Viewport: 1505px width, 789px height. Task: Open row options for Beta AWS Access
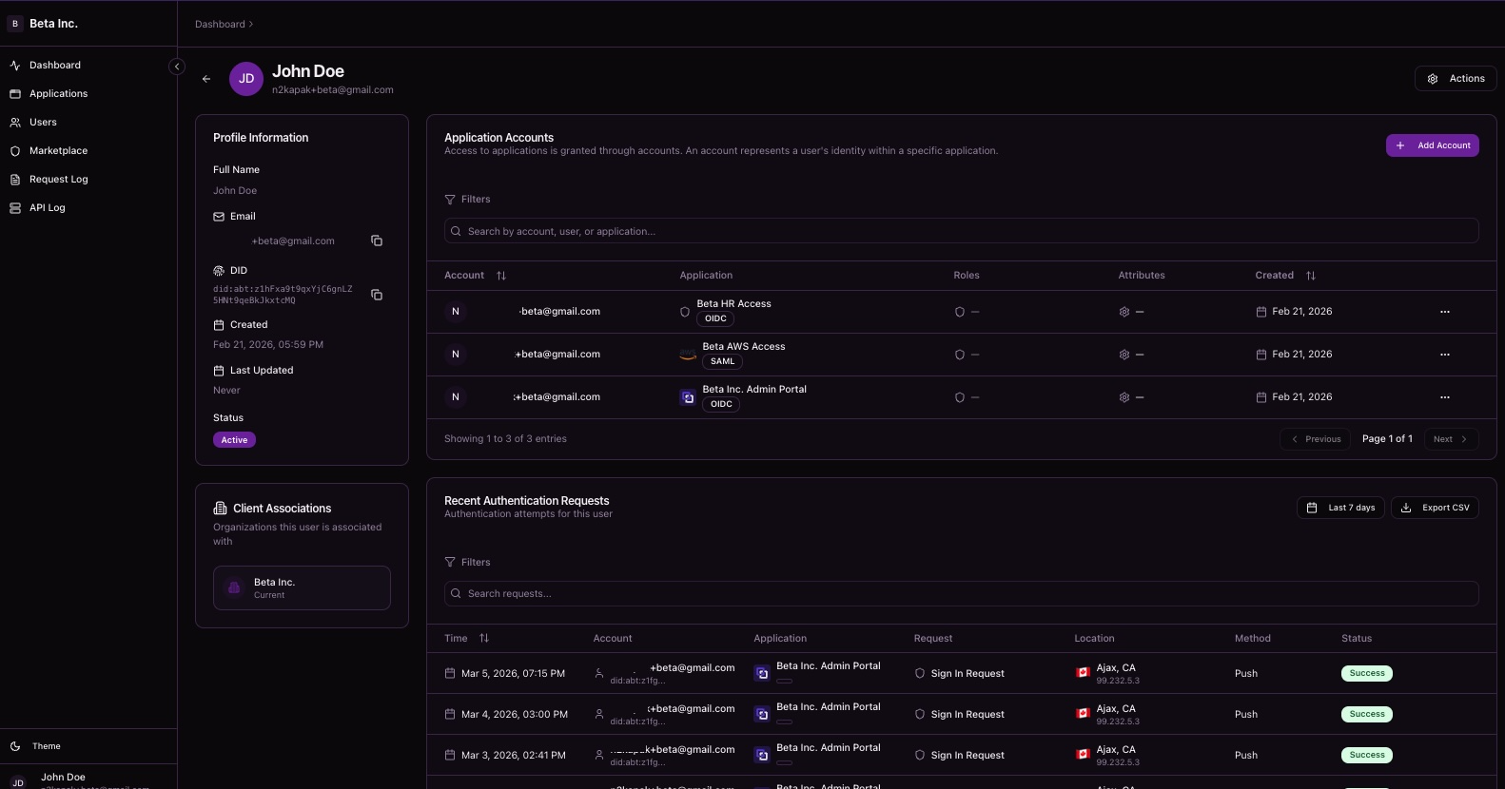pyautogui.click(x=1444, y=355)
